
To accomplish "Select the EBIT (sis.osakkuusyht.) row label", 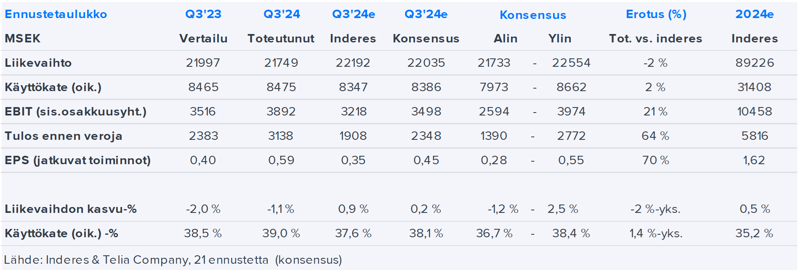I will [x=75, y=112].
